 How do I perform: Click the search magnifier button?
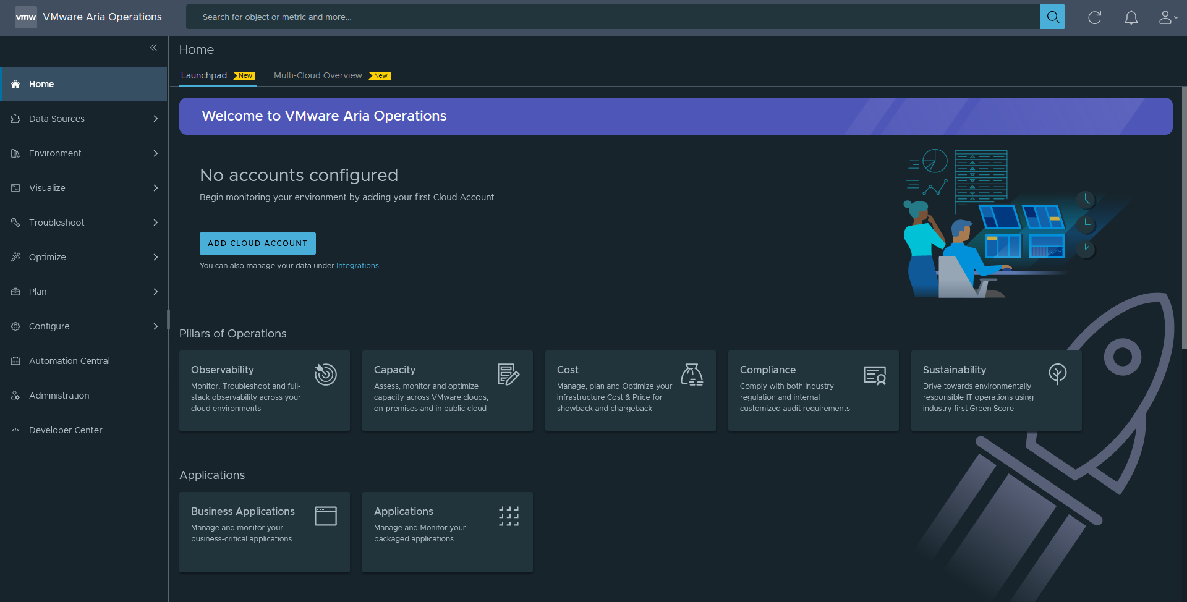coord(1052,17)
